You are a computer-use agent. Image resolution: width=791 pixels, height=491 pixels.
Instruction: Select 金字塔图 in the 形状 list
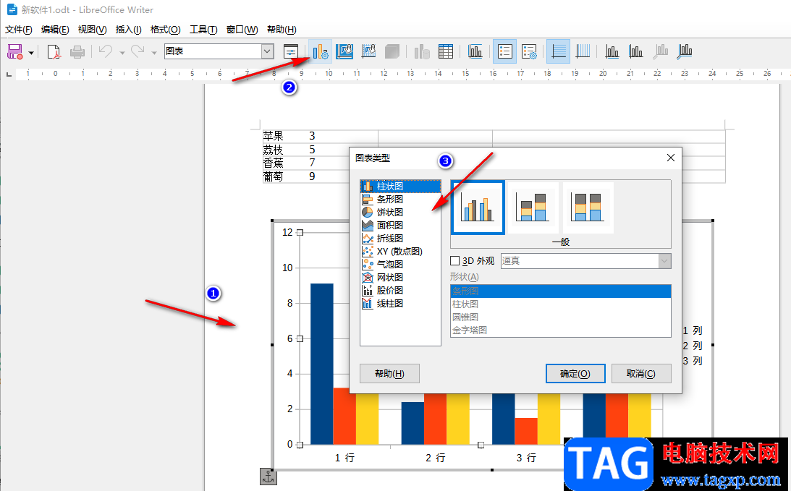[560, 330]
